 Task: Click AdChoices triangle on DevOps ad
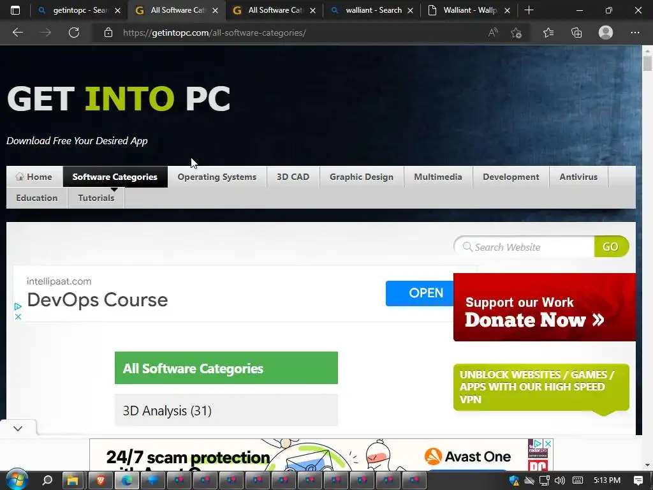click(18, 307)
